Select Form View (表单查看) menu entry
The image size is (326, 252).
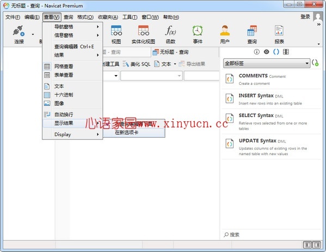pyautogui.click(x=72, y=75)
